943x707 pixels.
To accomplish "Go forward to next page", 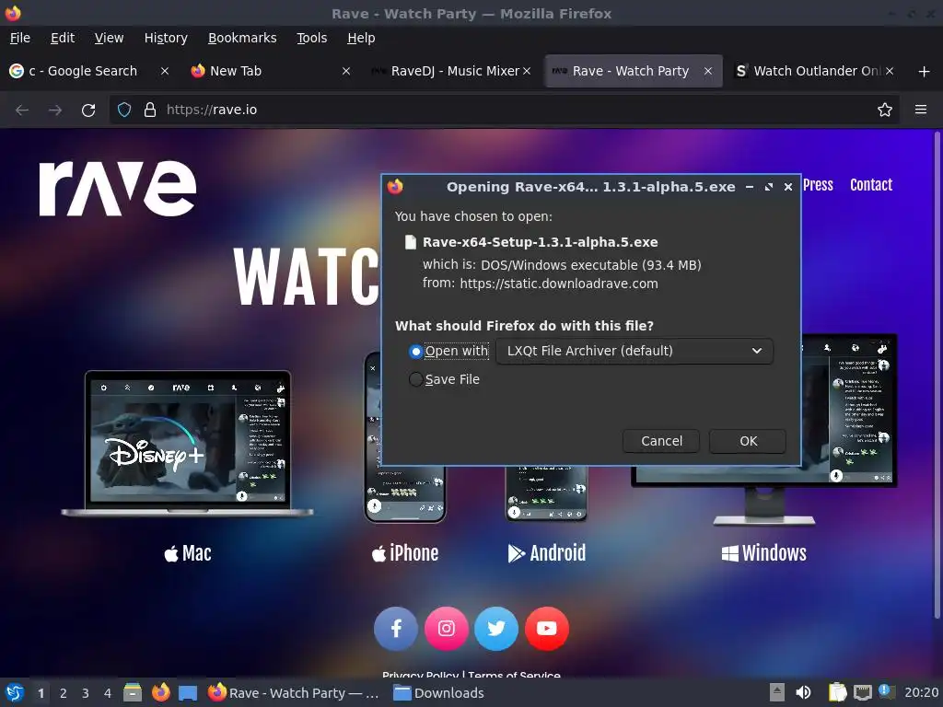I will pyautogui.click(x=55, y=110).
